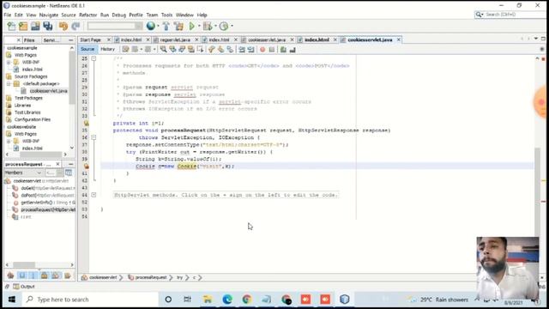Screen dimensions: 549x309
Task: Select Configuration Files node
Action: point(33,120)
